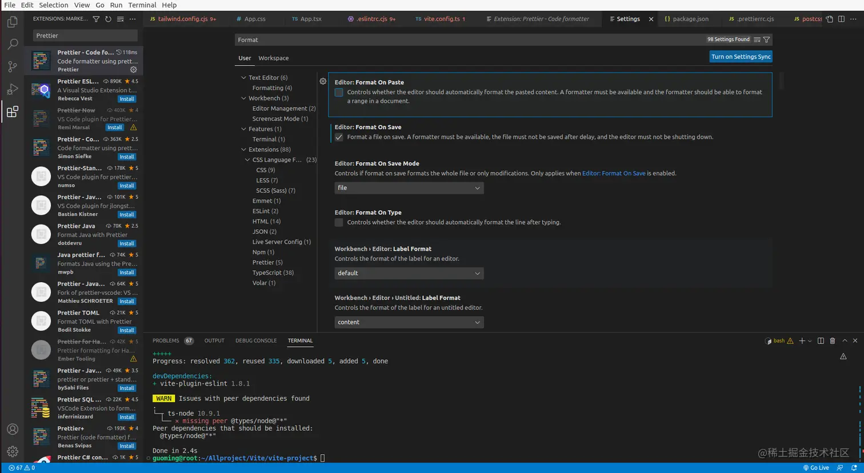Viewport: 864px width, 473px height.
Task: Open the Explorer view in activity bar
Action: click(x=12, y=22)
